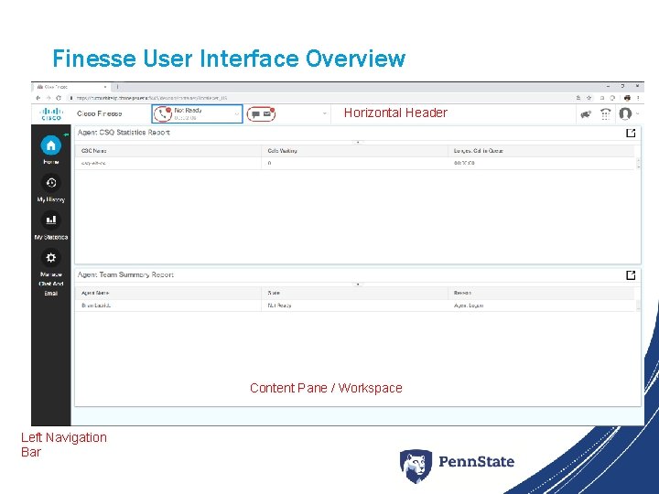Click the My History label

(51, 199)
